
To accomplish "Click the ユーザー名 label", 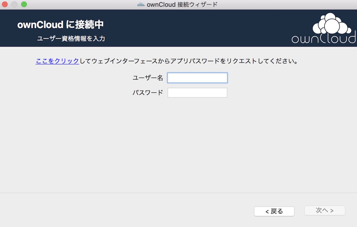I will pyautogui.click(x=148, y=78).
